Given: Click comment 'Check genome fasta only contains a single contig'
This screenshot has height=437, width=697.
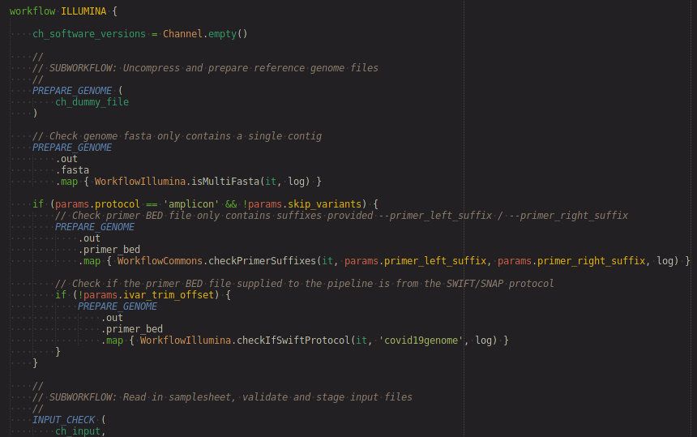Looking at the screenshot, I should 177,136.
